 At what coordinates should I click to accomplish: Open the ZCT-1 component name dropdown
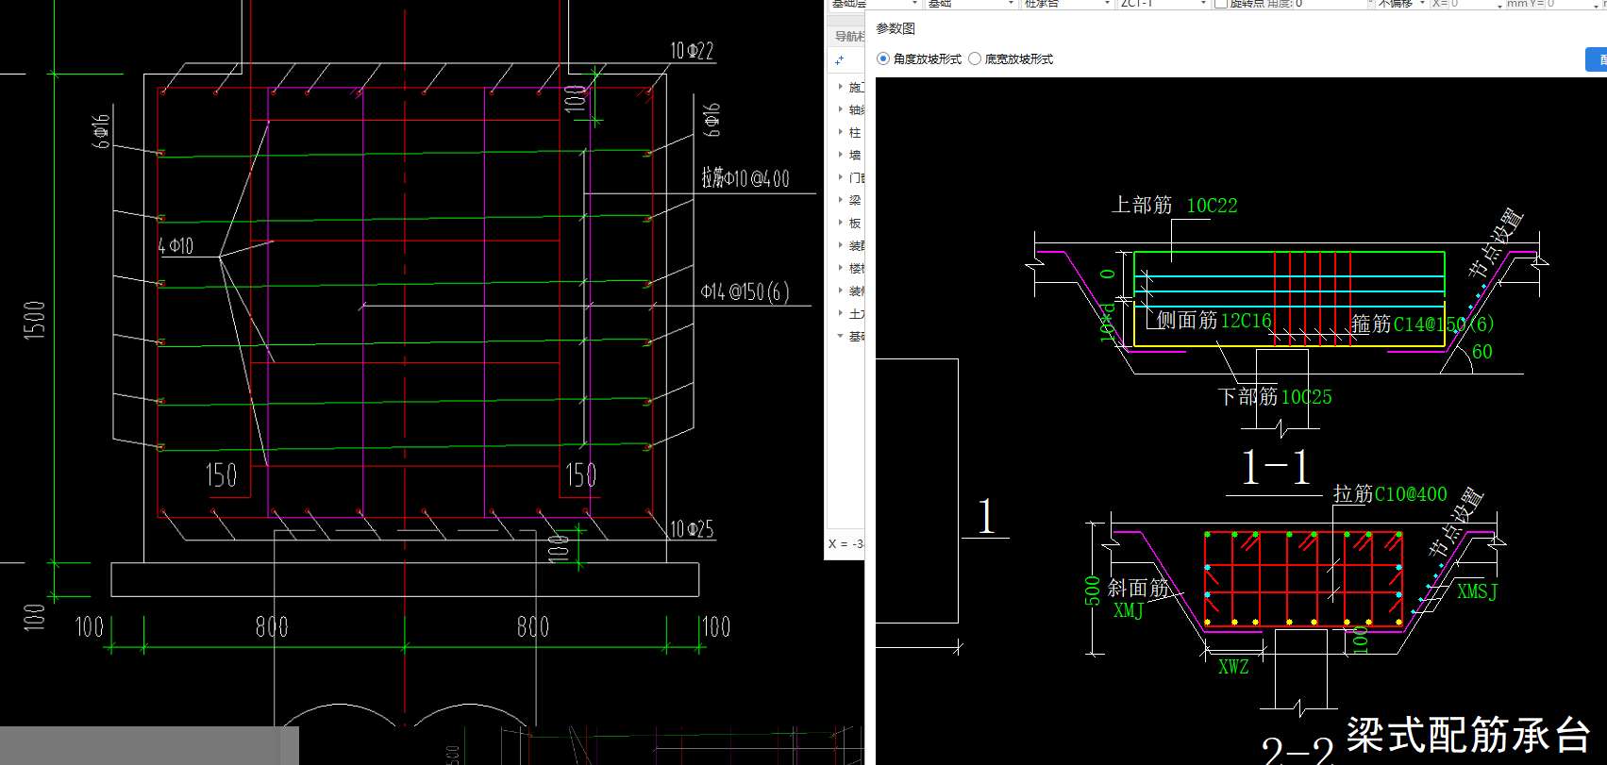point(1163,4)
